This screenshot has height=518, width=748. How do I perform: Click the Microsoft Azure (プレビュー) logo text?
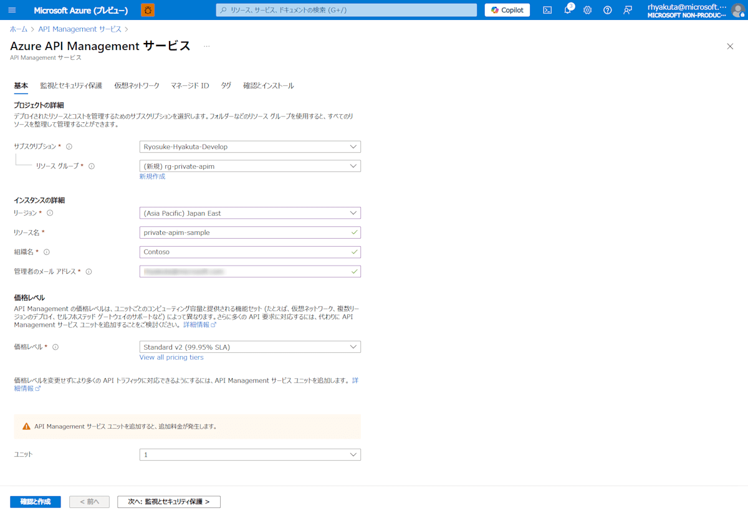click(x=81, y=11)
